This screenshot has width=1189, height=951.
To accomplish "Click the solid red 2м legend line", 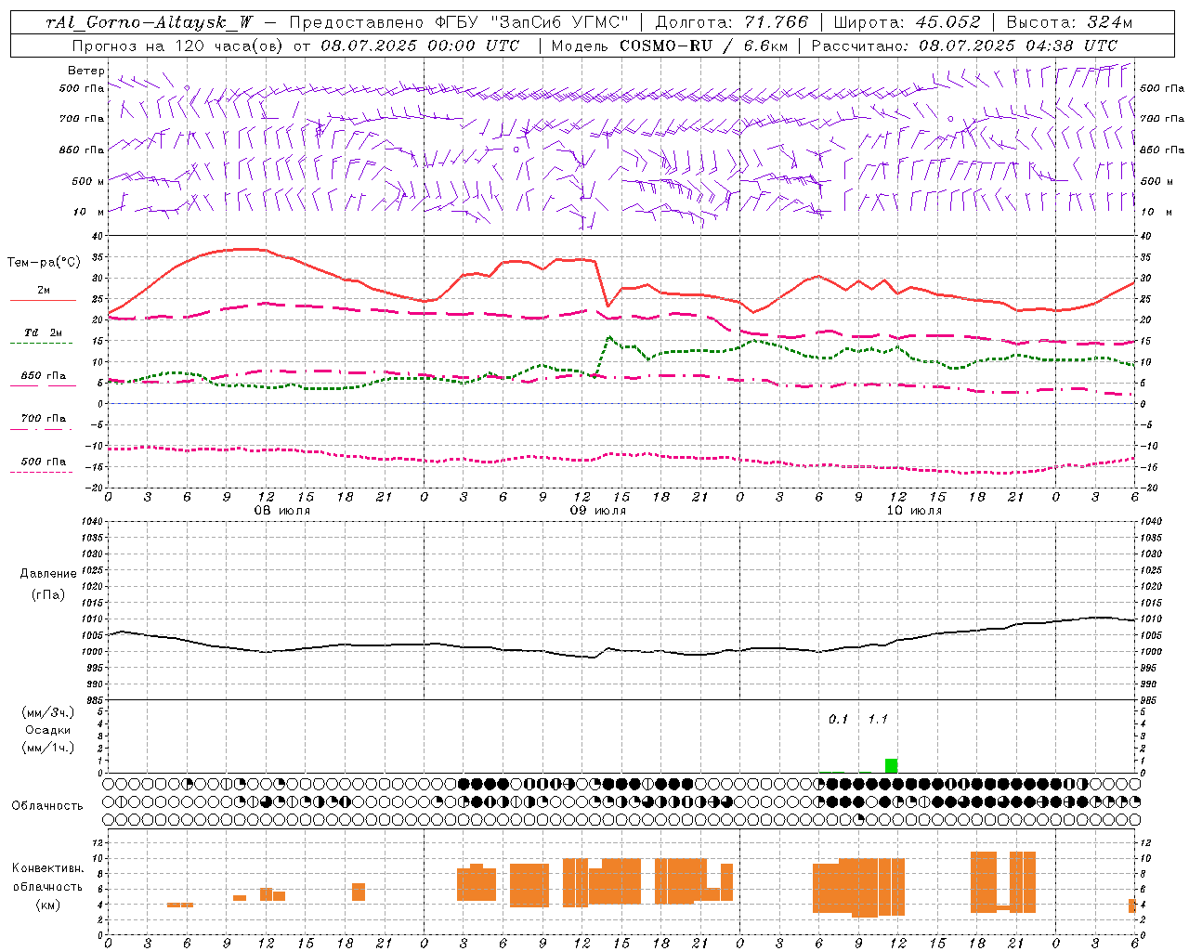I will pyautogui.click(x=43, y=300).
